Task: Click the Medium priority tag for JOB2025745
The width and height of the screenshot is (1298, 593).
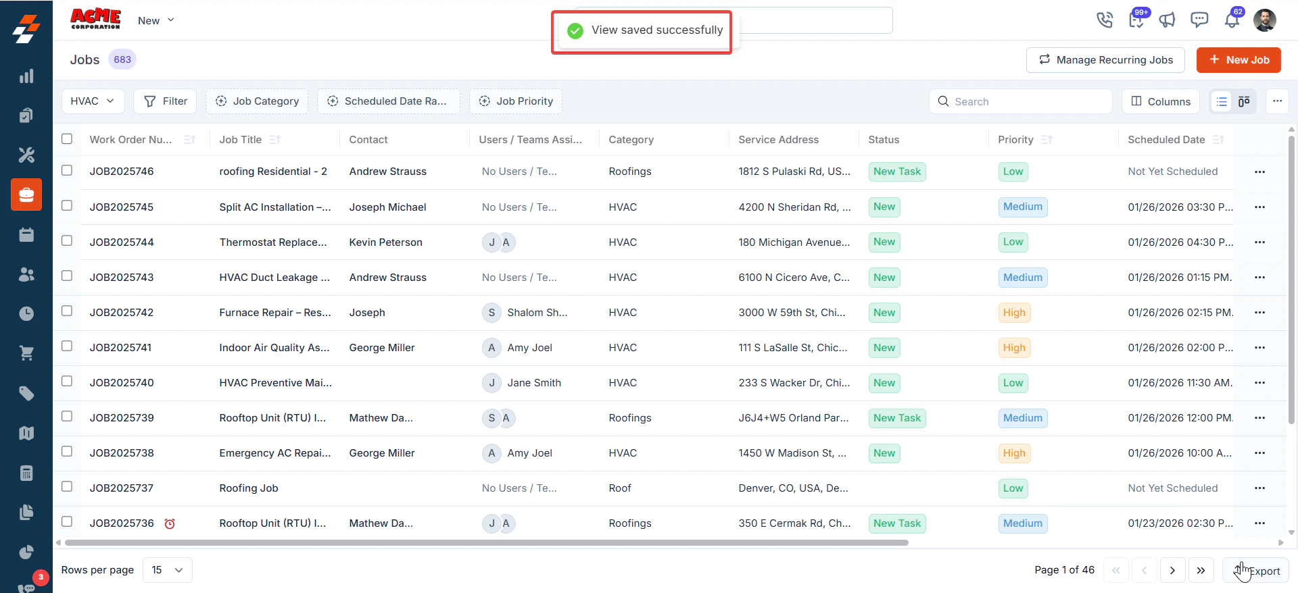Action: point(1023,207)
